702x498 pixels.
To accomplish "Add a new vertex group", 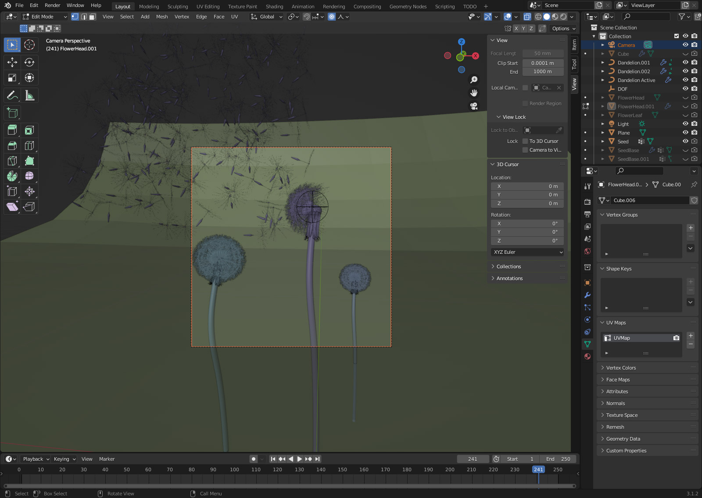I will (x=691, y=228).
